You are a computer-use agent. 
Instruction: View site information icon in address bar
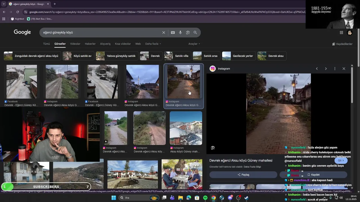[26, 12]
